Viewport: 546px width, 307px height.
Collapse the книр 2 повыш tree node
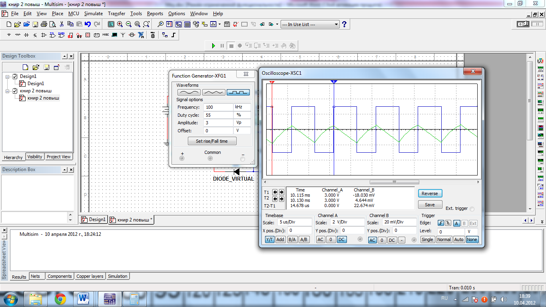tap(8, 91)
